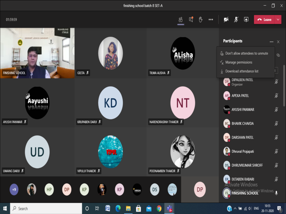The height and width of the screenshot is (214, 286).
Task: Open the meeting chat icon
Action: (x=191, y=20)
